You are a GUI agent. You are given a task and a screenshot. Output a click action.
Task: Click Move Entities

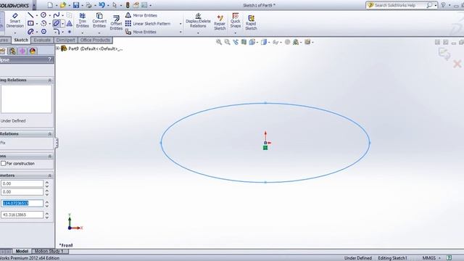(x=141, y=32)
